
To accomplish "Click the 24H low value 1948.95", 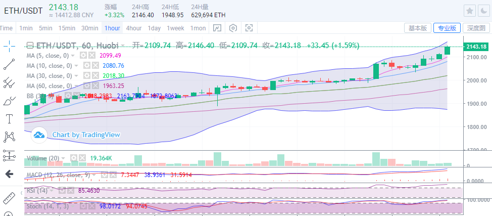I will (x=173, y=15).
